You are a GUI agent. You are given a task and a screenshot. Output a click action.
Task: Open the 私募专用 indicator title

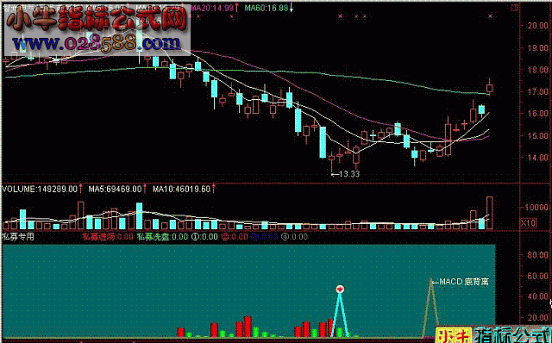[18, 237]
